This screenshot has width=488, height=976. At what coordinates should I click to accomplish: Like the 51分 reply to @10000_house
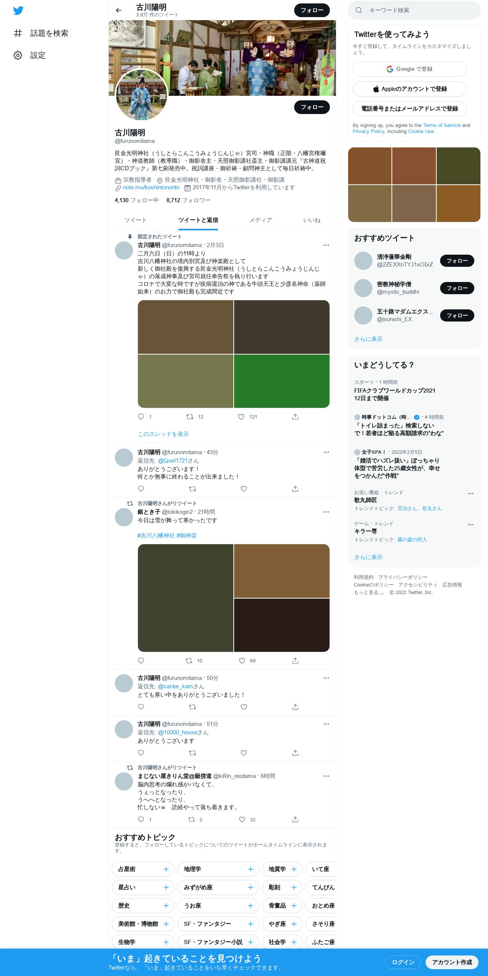click(x=244, y=753)
